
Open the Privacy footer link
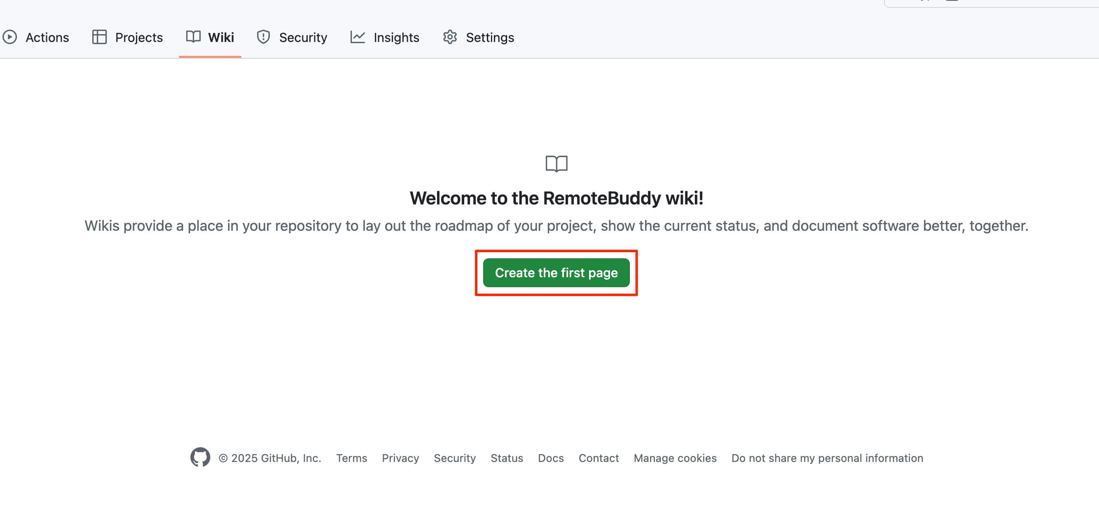pyautogui.click(x=400, y=458)
